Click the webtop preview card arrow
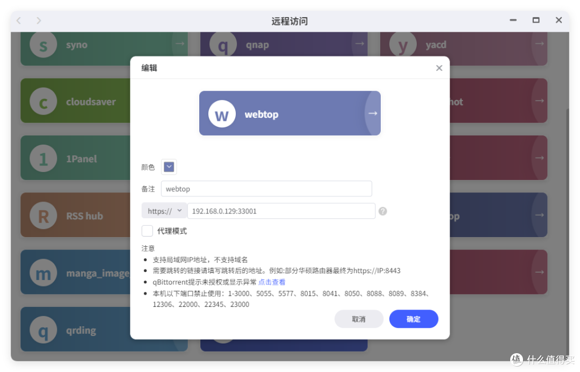Image resolution: width=580 pixels, height=372 pixels. tap(373, 113)
